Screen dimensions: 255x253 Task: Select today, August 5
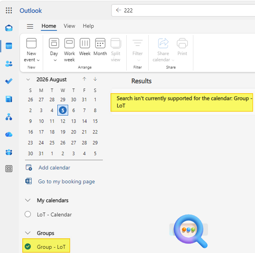tap(63, 110)
